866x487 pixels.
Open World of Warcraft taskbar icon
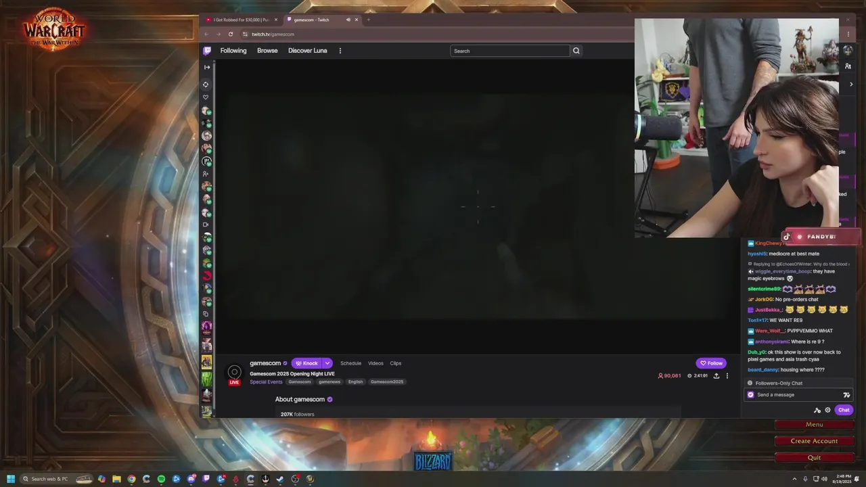click(x=309, y=479)
